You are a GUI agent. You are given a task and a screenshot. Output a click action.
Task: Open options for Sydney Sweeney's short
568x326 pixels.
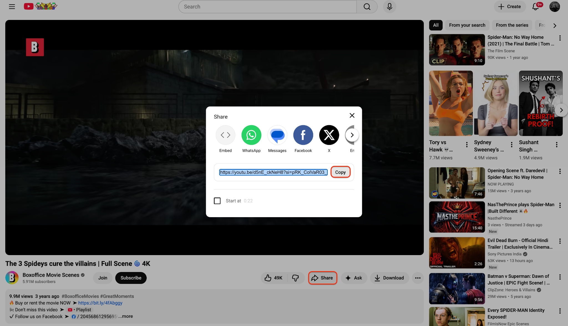512,145
